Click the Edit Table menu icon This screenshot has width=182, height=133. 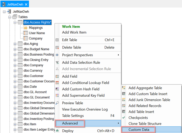pyautogui.click(x=57, y=40)
